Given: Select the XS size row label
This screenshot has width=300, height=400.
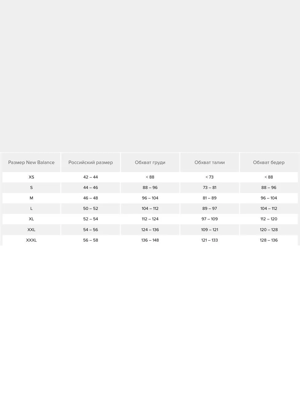Looking at the screenshot, I should click(x=31, y=177).
